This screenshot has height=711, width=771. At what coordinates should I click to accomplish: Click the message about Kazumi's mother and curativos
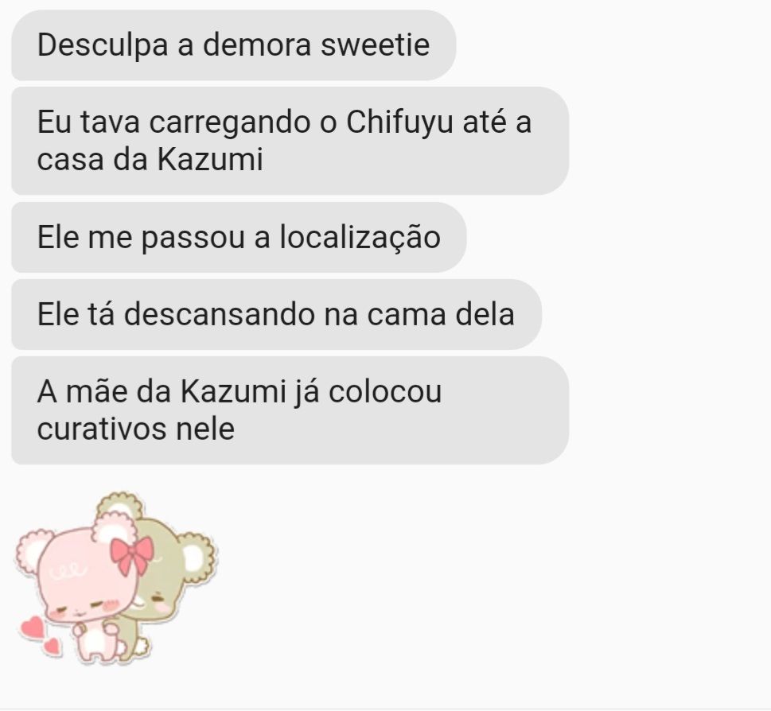(x=290, y=410)
